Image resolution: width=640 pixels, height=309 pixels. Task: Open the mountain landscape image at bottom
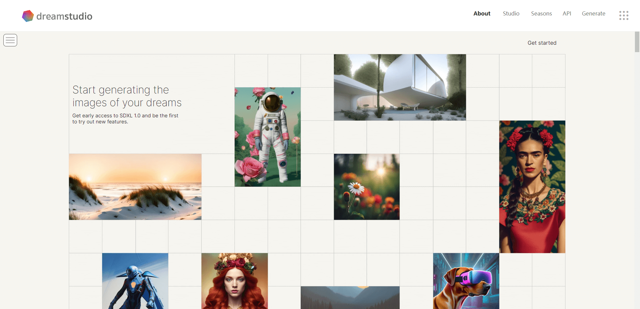[350, 298]
